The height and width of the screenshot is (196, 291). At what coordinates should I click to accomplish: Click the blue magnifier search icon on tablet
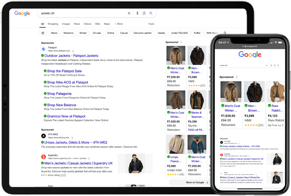pos(151,14)
